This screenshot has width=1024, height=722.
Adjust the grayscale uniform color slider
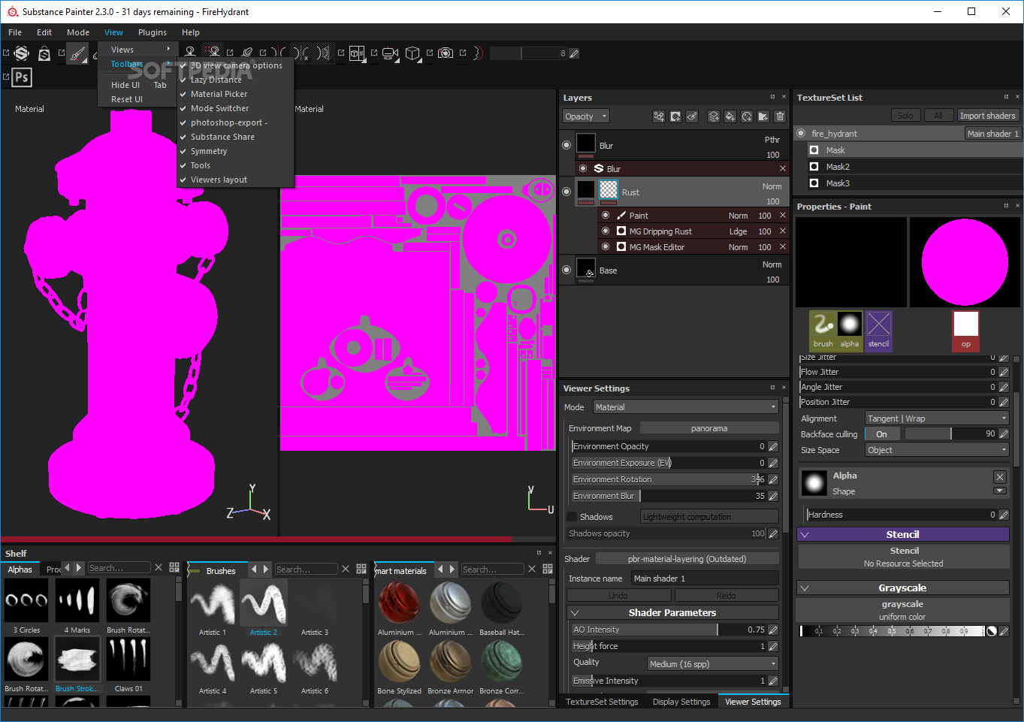(x=892, y=631)
